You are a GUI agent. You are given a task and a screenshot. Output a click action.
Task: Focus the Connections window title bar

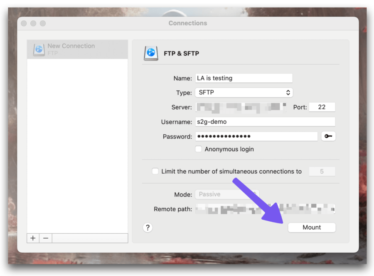[x=188, y=23]
